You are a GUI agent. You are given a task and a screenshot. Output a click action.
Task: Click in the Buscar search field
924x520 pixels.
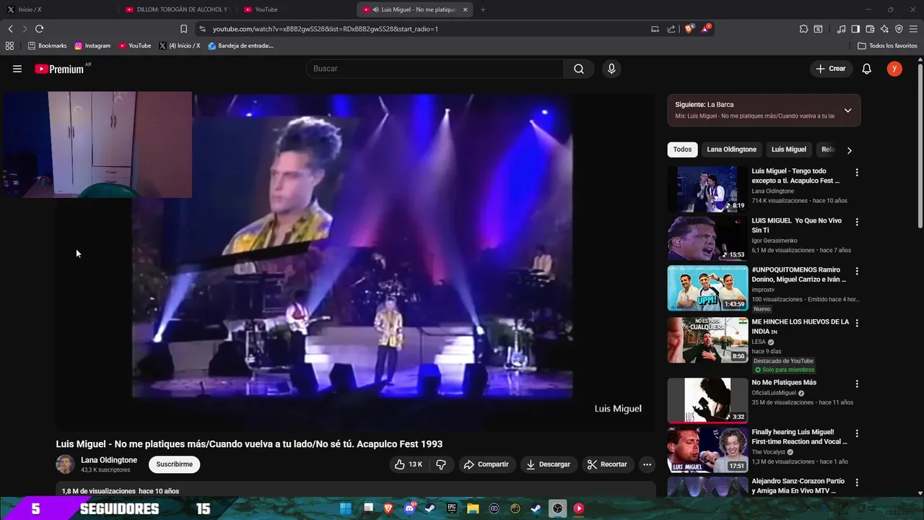click(435, 69)
